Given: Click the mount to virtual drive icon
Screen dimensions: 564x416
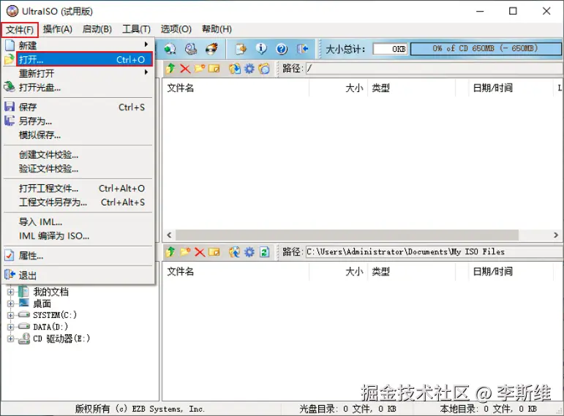Looking at the screenshot, I should click(x=191, y=49).
